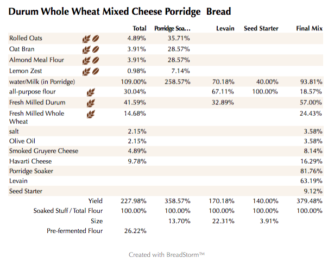This screenshot has height=264, width=334.
Task: Select the Seed Starter column header
Action: click(261, 28)
